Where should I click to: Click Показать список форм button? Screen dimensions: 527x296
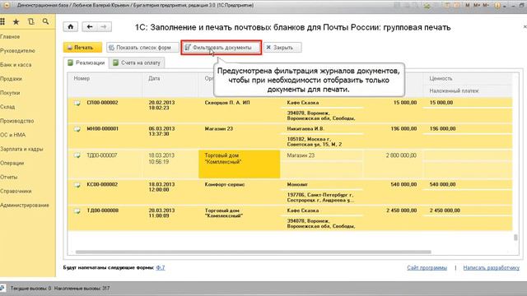[142, 48]
